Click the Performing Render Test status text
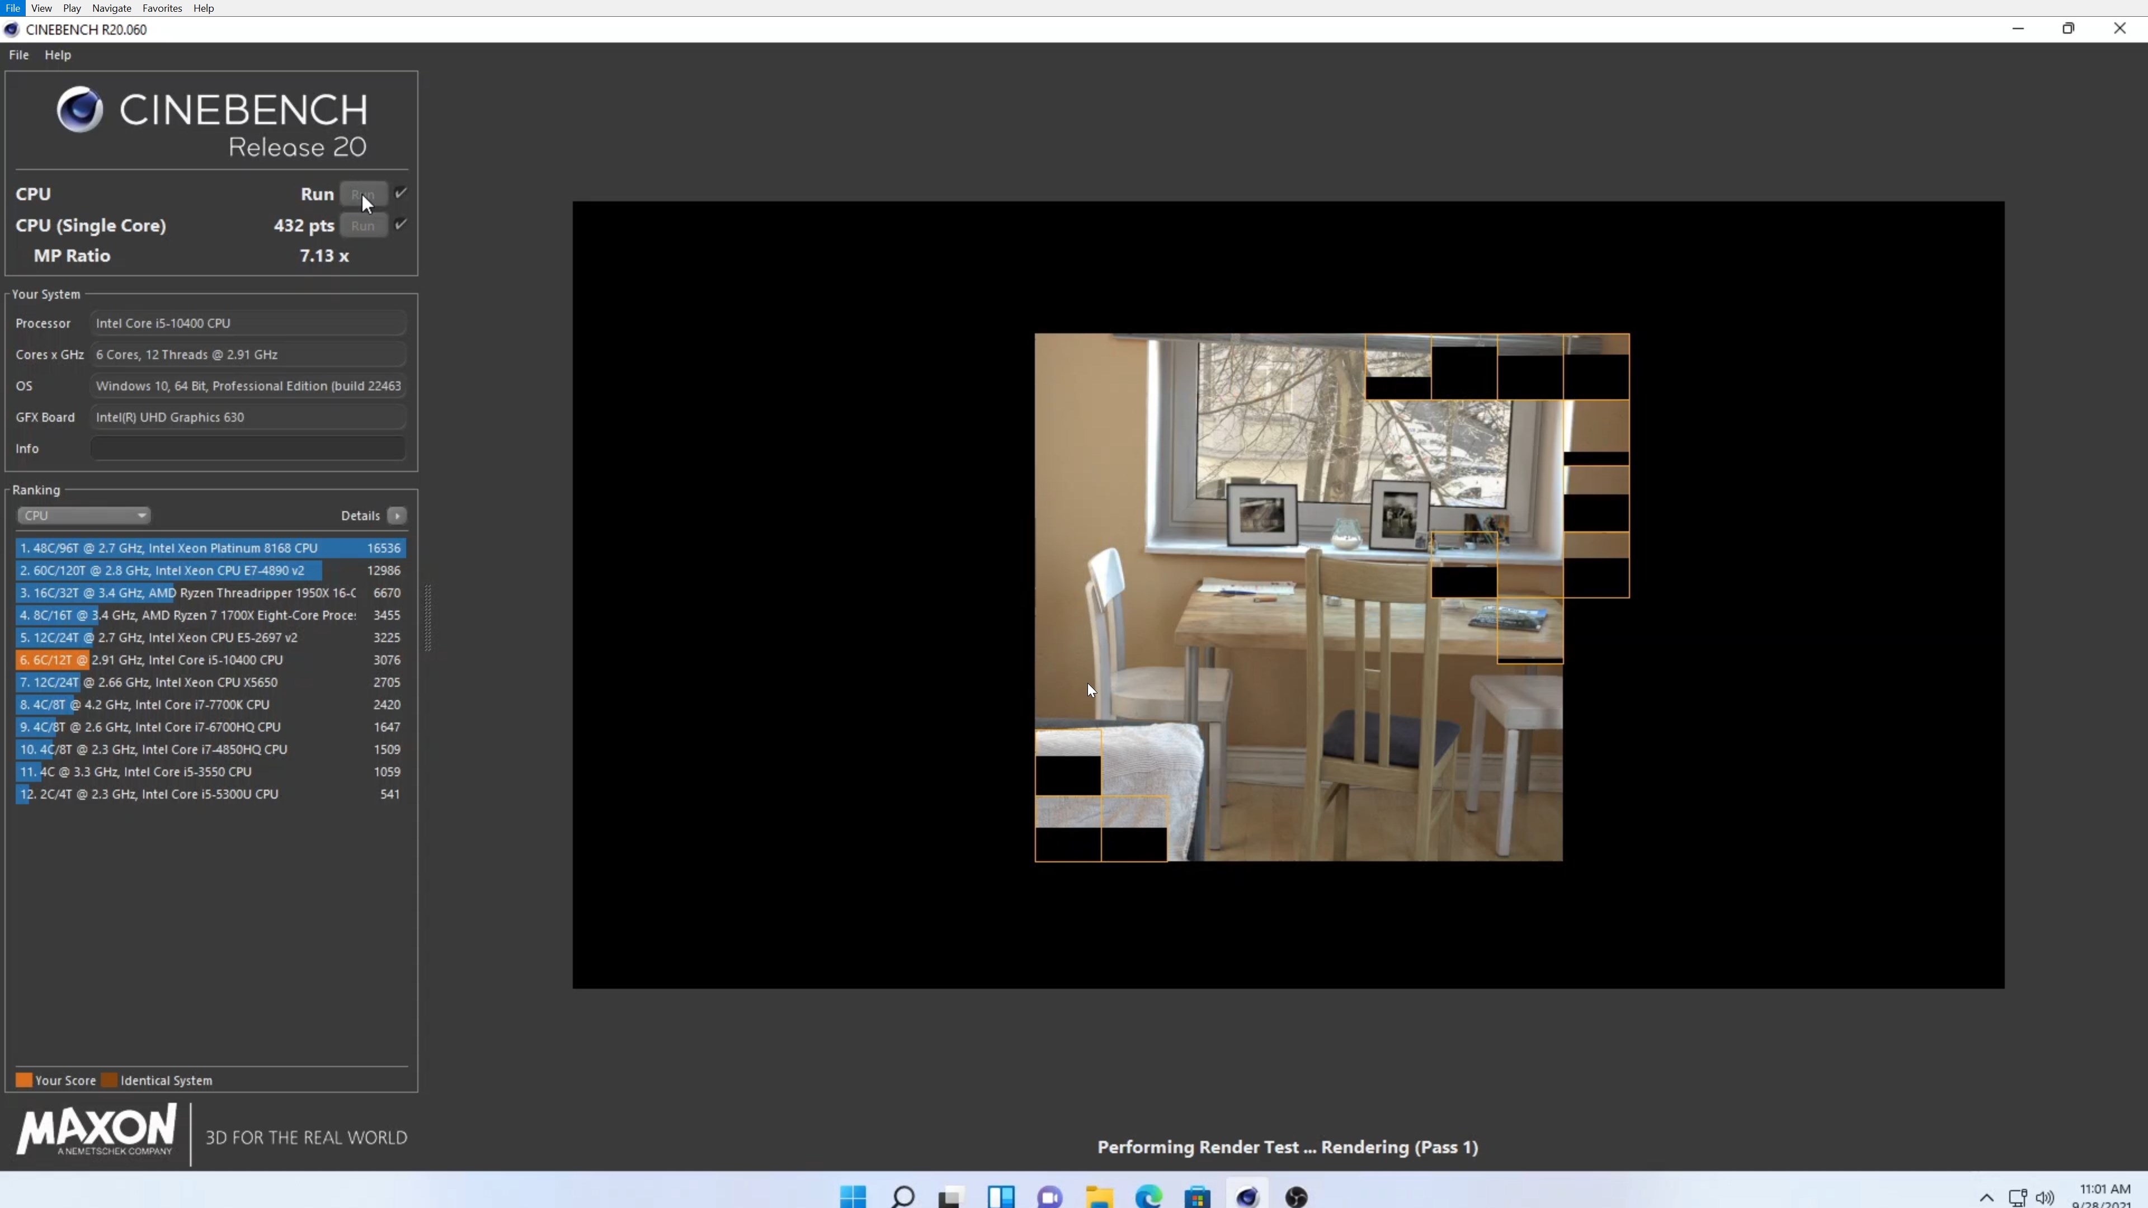Viewport: 2148px width, 1208px height. pyautogui.click(x=1288, y=1148)
